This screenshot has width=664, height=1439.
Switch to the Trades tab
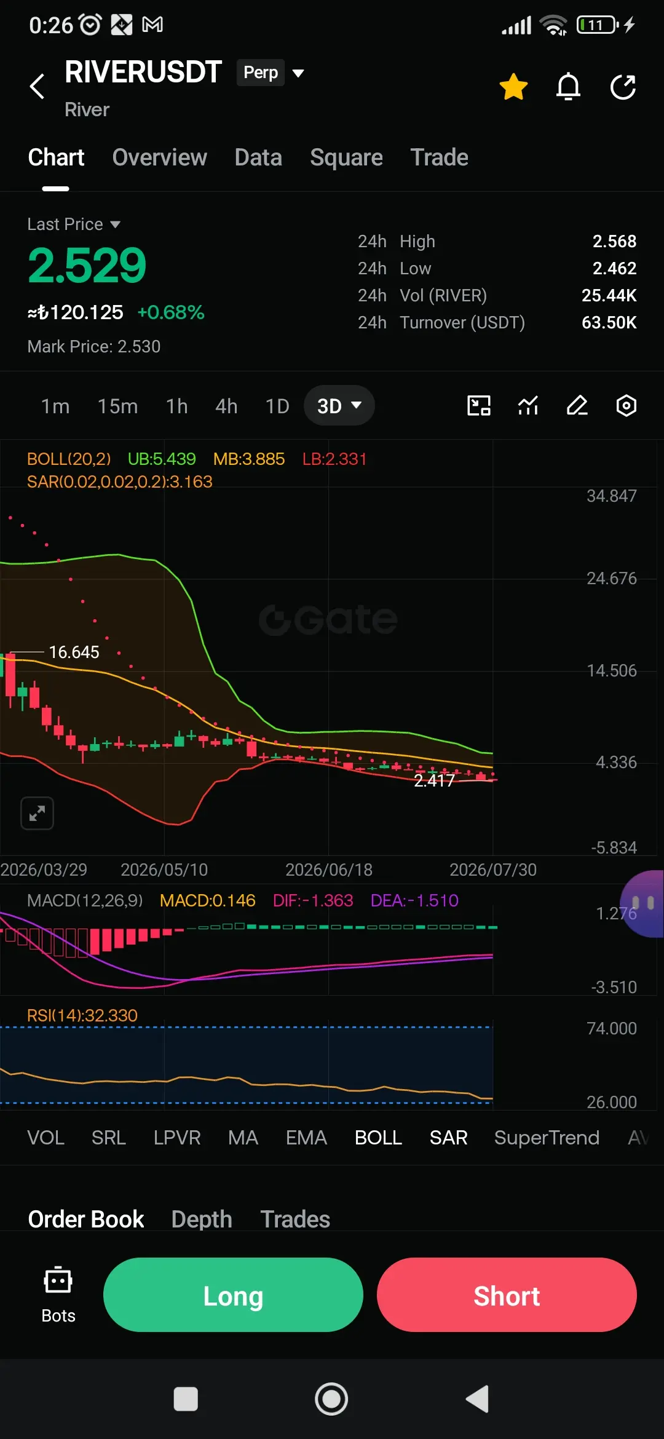pos(295,1219)
